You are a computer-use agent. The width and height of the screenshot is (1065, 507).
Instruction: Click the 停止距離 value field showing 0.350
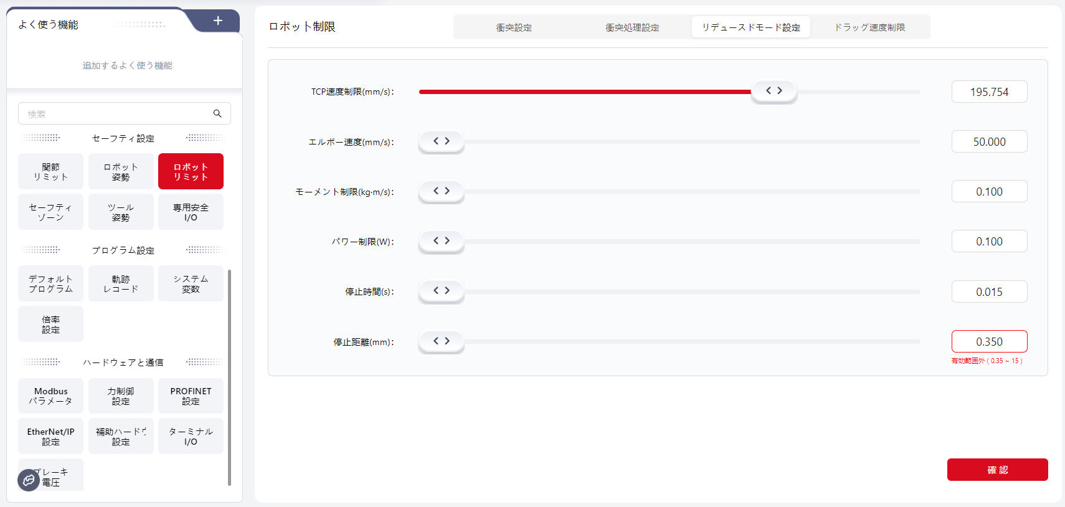point(989,341)
